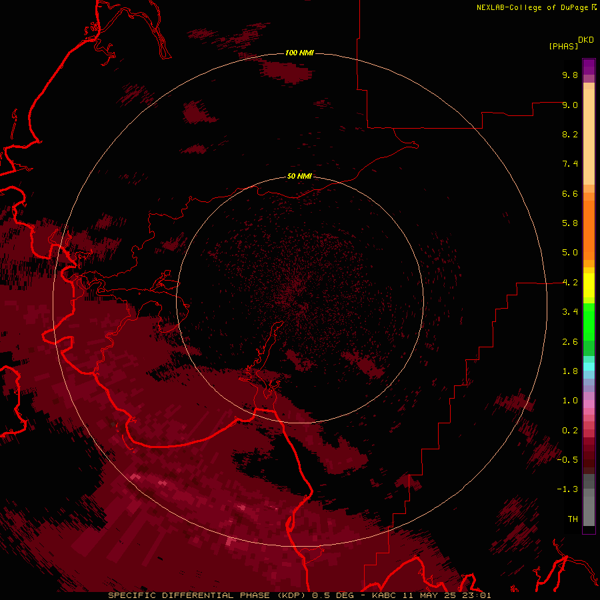
Task: Click the TH threshold label on legend
Action: point(573,519)
